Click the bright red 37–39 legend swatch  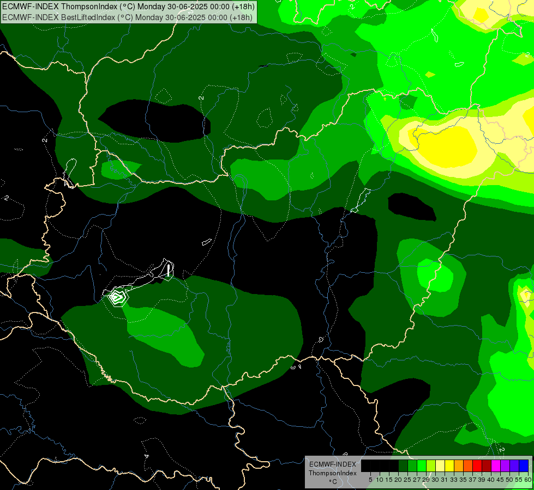477,465
